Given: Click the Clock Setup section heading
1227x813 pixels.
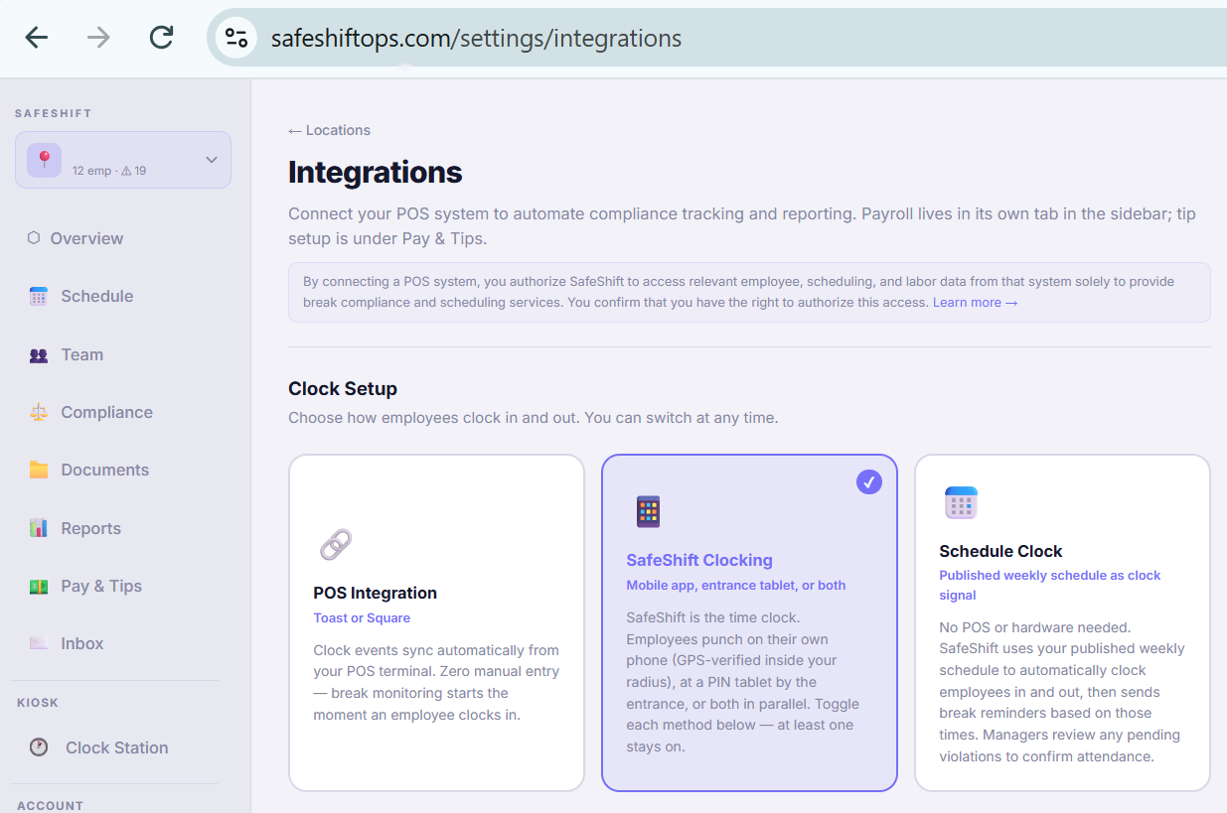Looking at the screenshot, I should (x=343, y=388).
